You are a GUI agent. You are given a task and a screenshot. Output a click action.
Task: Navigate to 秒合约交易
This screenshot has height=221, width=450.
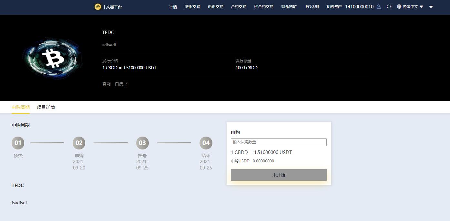point(264,7)
